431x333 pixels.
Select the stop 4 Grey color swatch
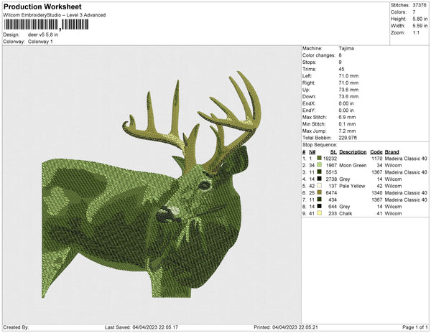tap(320, 179)
